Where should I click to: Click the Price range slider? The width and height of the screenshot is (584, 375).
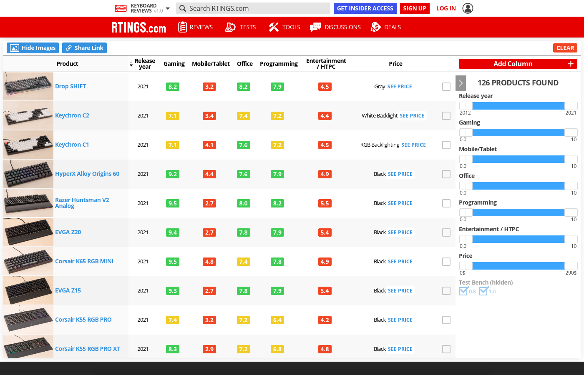point(518,266)
